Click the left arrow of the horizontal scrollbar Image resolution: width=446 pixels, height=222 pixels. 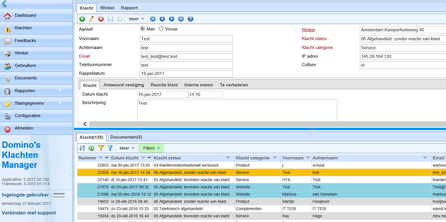point(85,124)
